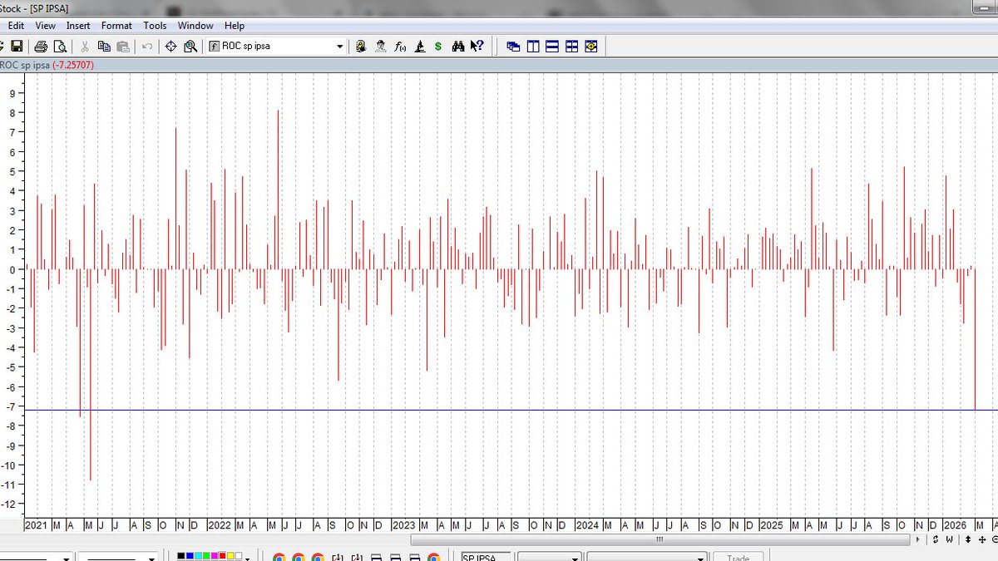
Task: Click the Copy icon in toolbar
Action: click(104, 47)
